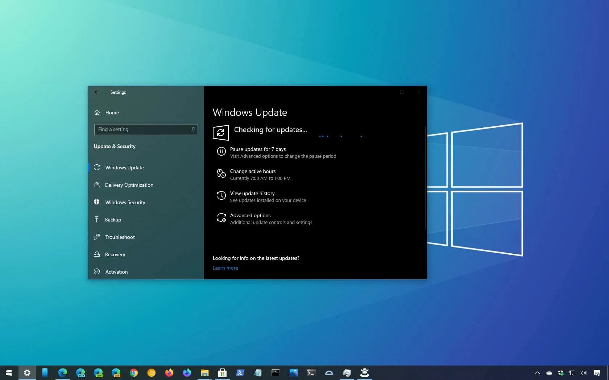
Task: Open the blue Firefox Nightly taskbar icon
Action: click(187, 373)
